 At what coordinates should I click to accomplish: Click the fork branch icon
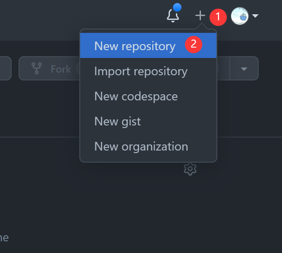click(x=37, y=69)
